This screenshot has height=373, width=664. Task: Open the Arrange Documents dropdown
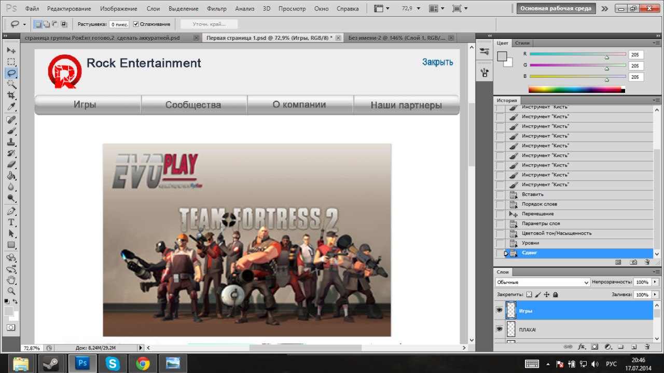click(437, 9)
